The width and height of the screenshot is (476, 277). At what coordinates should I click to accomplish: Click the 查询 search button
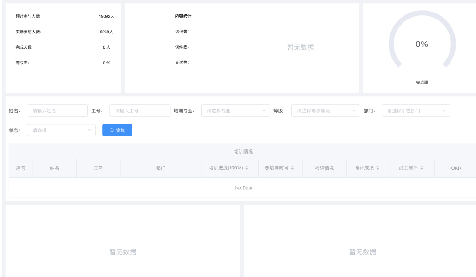click(117, 130)
